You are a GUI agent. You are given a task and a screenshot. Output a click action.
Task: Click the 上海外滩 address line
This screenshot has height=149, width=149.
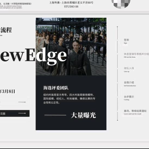71,2
